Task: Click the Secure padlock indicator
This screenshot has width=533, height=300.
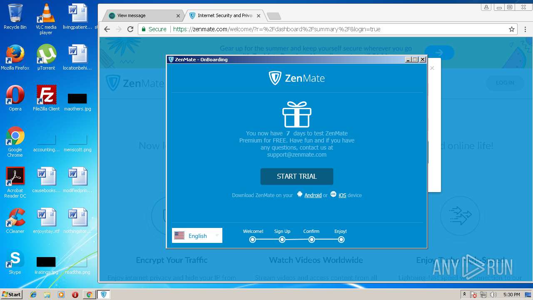Action: pos(154,29)
